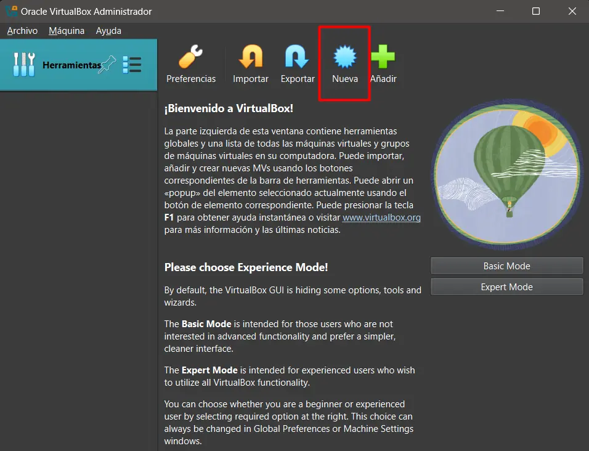Maximize the VirtualBox Administrador window
The height and width of the screenshot is (451, 589).
[535, 12]
